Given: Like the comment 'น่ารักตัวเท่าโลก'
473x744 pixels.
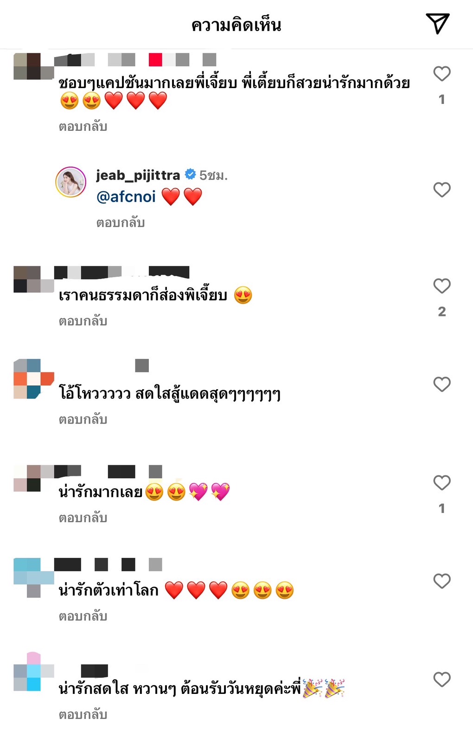Looking at the screenshot, I should pyautogui.click(x=442, y=581).
